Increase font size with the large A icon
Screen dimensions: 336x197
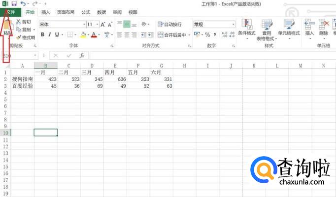coord(103,25)
